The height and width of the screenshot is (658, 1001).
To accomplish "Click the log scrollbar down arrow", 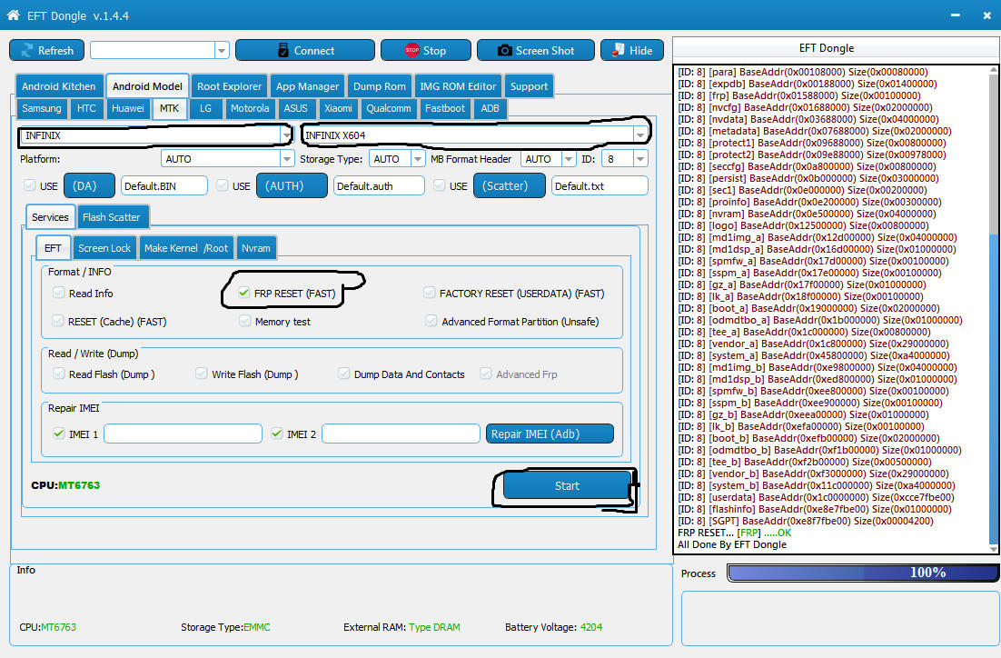I will tap(994, 548).
